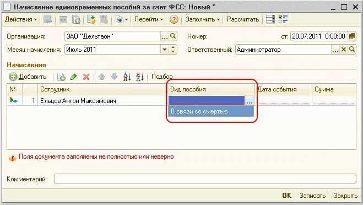Expand the Месяц начисления dropdown
The height and width of the screenshot is (205, 363).
pos(164,50)
